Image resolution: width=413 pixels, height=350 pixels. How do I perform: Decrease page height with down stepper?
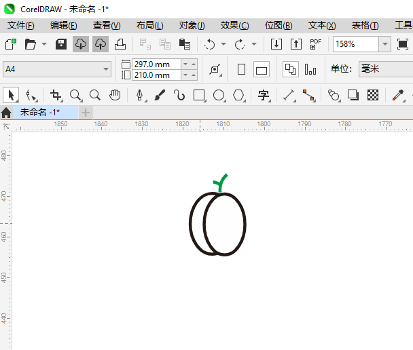(x=185, y=75)
